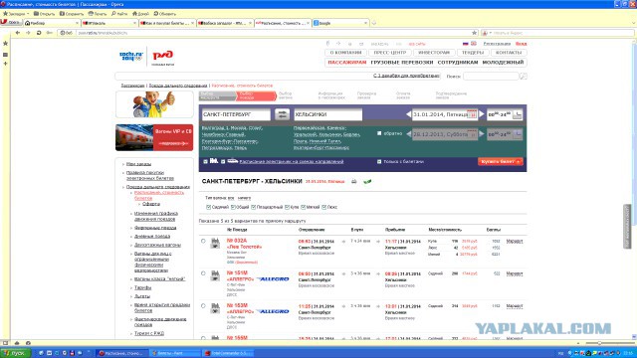This screenshot has width=637, height=358.
Task: Click the sochi.ru 2014 logo
Action: 131,56
